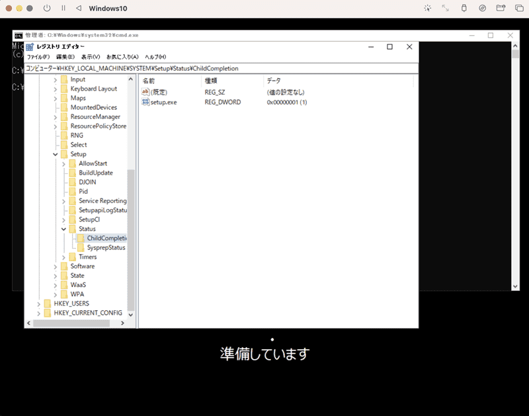This screenshot has height=416, width=529.
Task: Click the resize arrows icon in the VM toolbar
Action: pyautogui.click(x=446, y=8)
